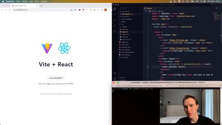Open the Search view in VS Code

115,14
